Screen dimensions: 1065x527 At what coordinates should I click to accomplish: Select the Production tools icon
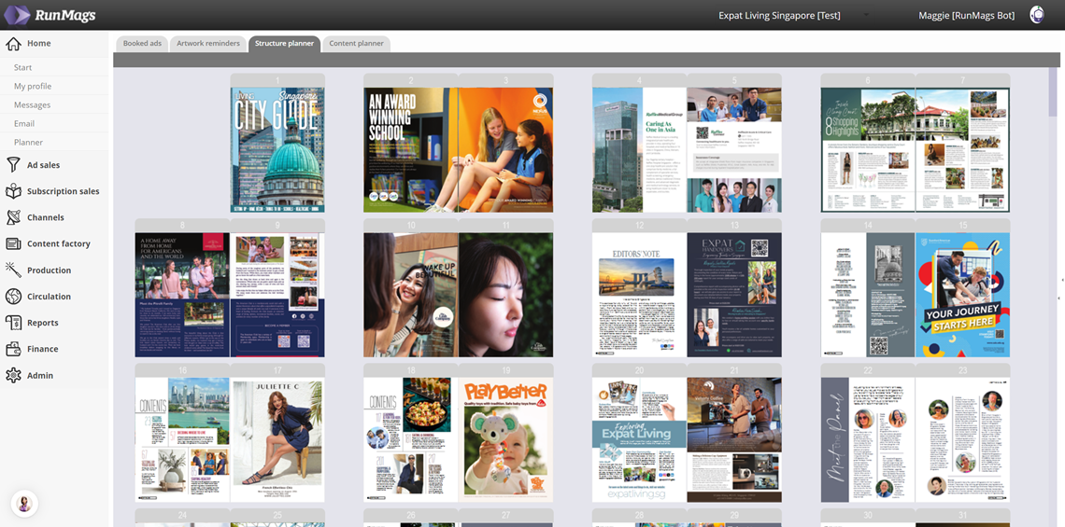click(x=13, y=270)
